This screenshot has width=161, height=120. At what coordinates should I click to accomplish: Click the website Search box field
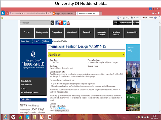tap(35, 23)
